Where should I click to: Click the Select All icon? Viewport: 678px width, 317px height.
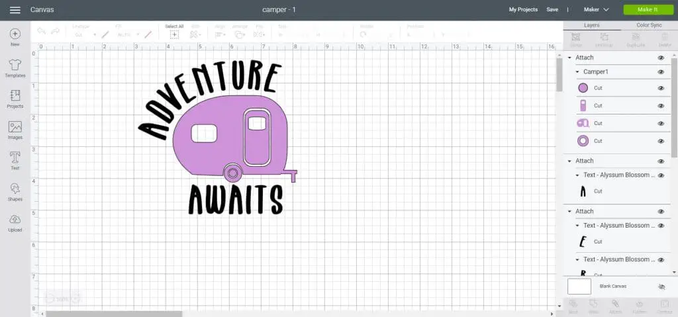point(174,34)
